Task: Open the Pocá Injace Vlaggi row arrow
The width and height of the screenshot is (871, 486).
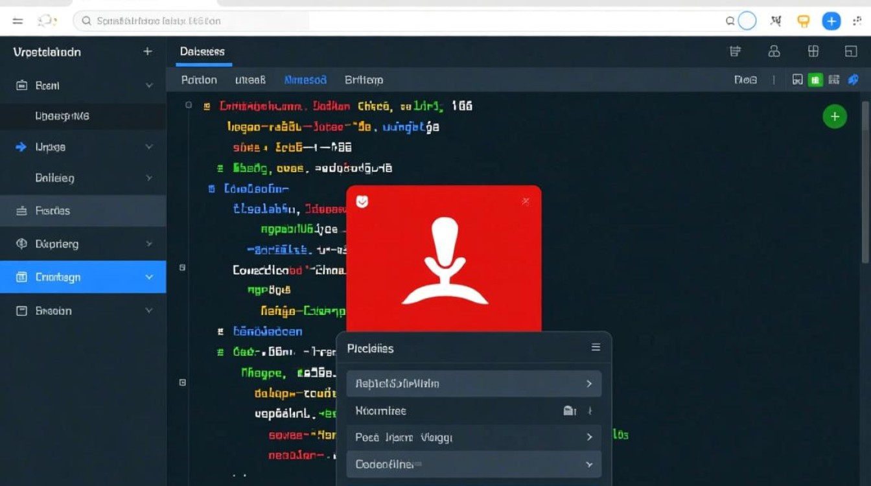Action: pyautogui.click(x=589, y=437)
